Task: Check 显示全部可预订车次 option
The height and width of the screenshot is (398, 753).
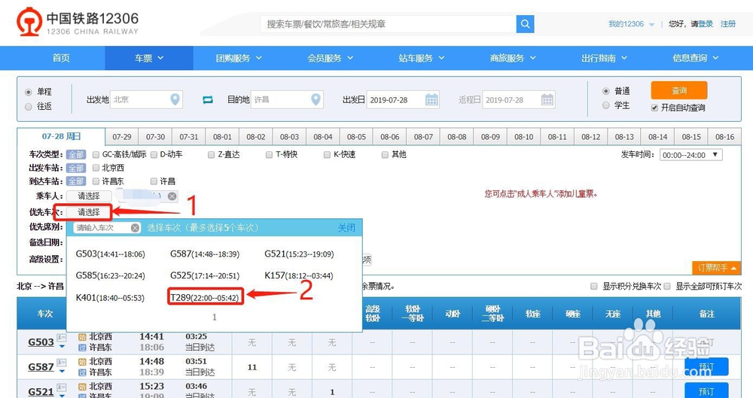Action: pos(667,286)
